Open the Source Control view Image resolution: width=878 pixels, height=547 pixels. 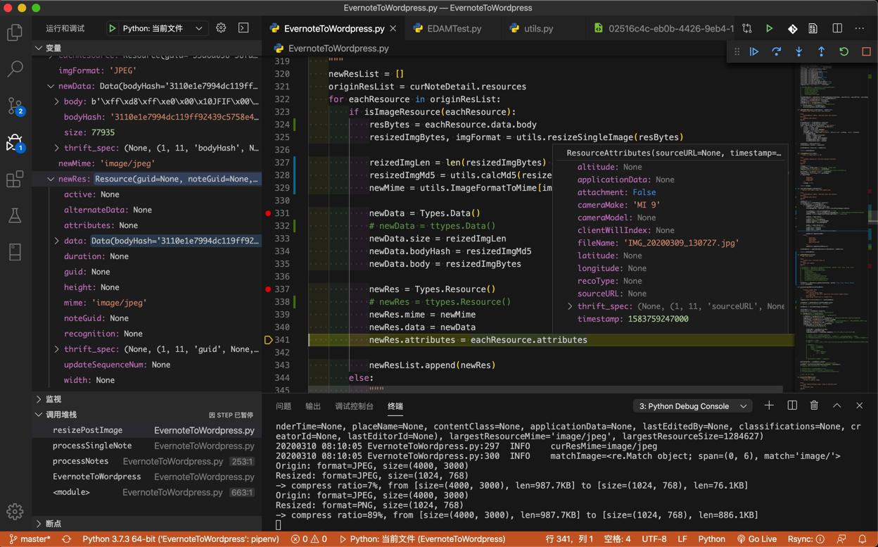(x=15, y=106)
